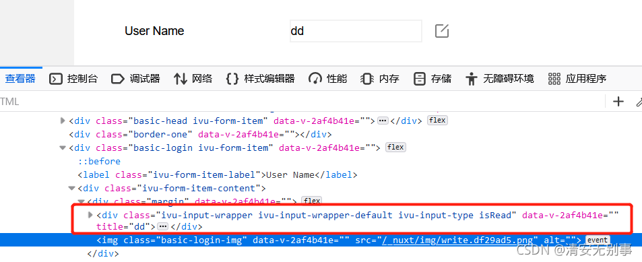The height and width of the screenshot is (262, 642).
Task: Open the 存储 storage tab
Action: tap(432, 79)
